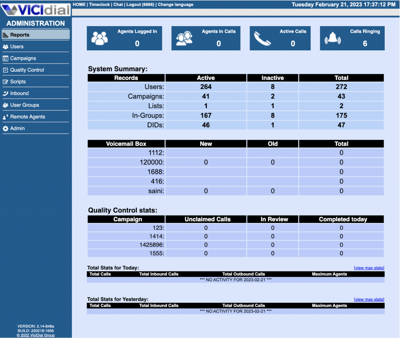Viewport: 400px width, 338px height.
Task: Open the Users section via its sidebar icon
Action: [5, 46]
